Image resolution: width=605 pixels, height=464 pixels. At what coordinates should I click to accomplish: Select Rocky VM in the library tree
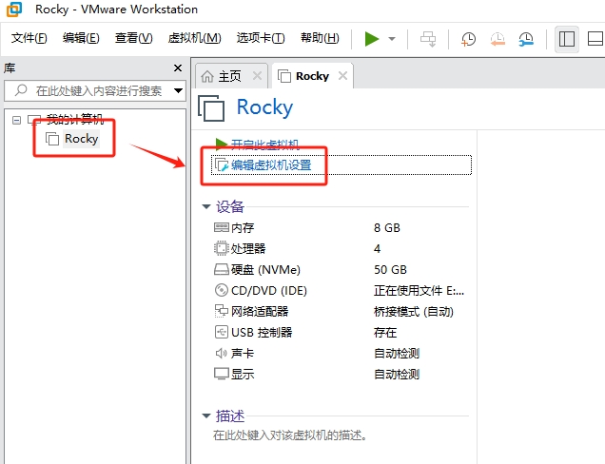[81, 139]
